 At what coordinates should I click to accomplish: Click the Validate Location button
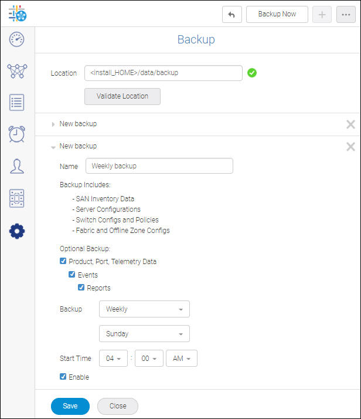point(122,96)
